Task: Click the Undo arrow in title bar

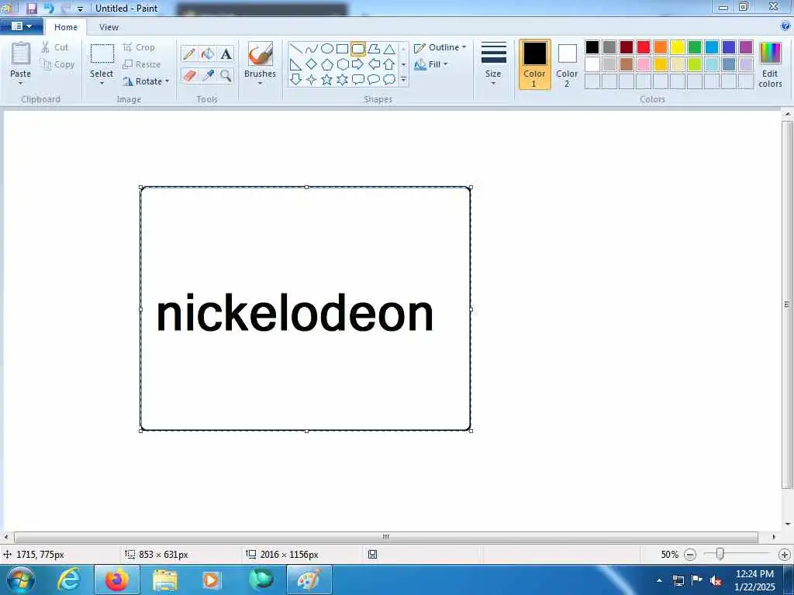Action: click(x=49, y=8)
